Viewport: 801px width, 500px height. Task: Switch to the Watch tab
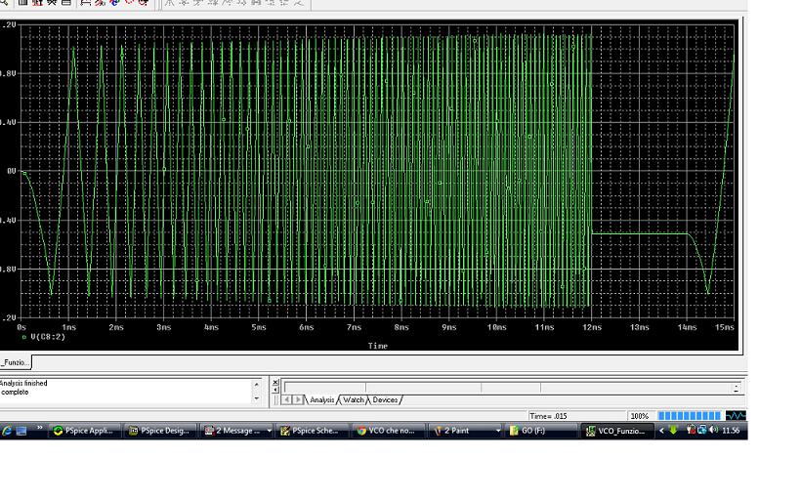tap(353, 399)
